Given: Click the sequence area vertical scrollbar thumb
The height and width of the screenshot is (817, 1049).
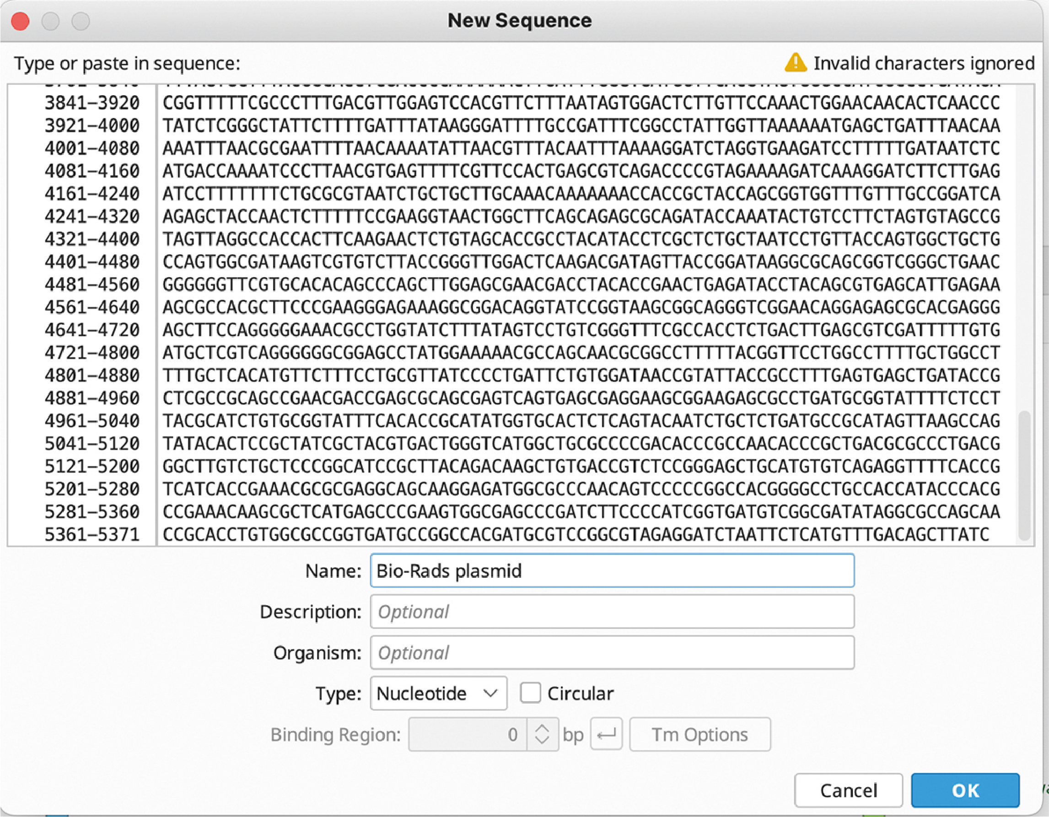Looking at the screenshot, I should tap(1023, 475).
